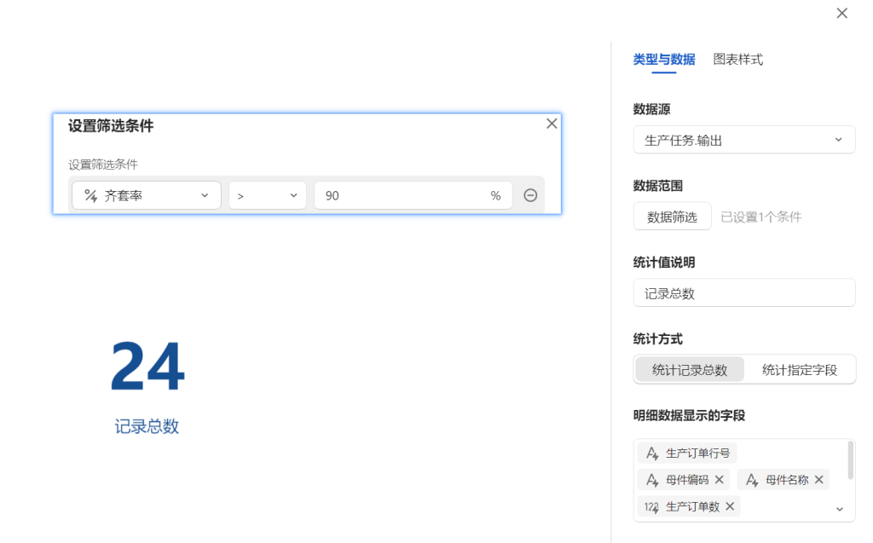Screen dimensions: 873x543
Task: Click the percent icon beside 齐套率
Action: 90,195
